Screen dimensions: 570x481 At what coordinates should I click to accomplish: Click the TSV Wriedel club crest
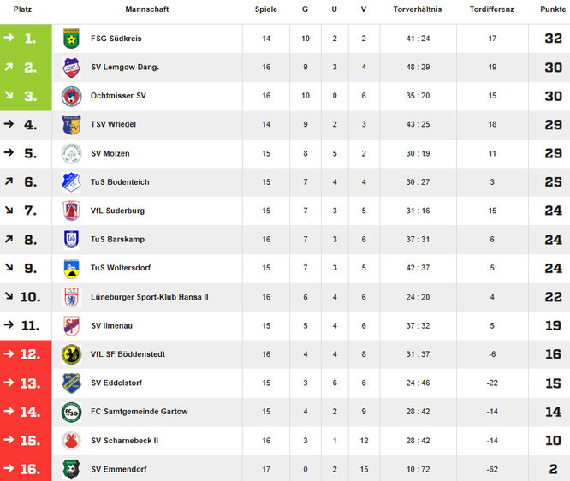(x=70, y=125)
